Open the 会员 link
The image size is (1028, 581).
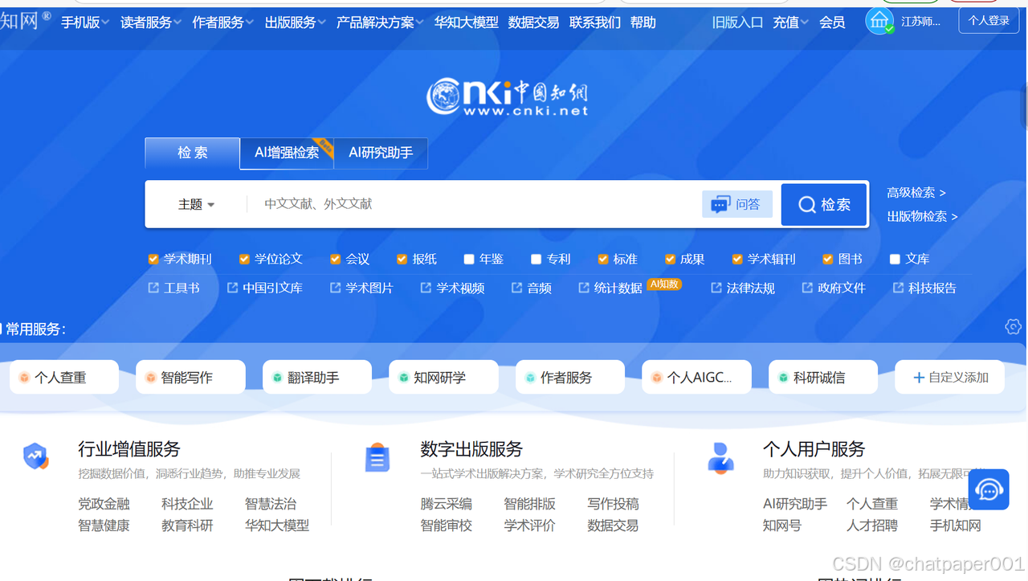pyautogui.click(x=832, y=23)
